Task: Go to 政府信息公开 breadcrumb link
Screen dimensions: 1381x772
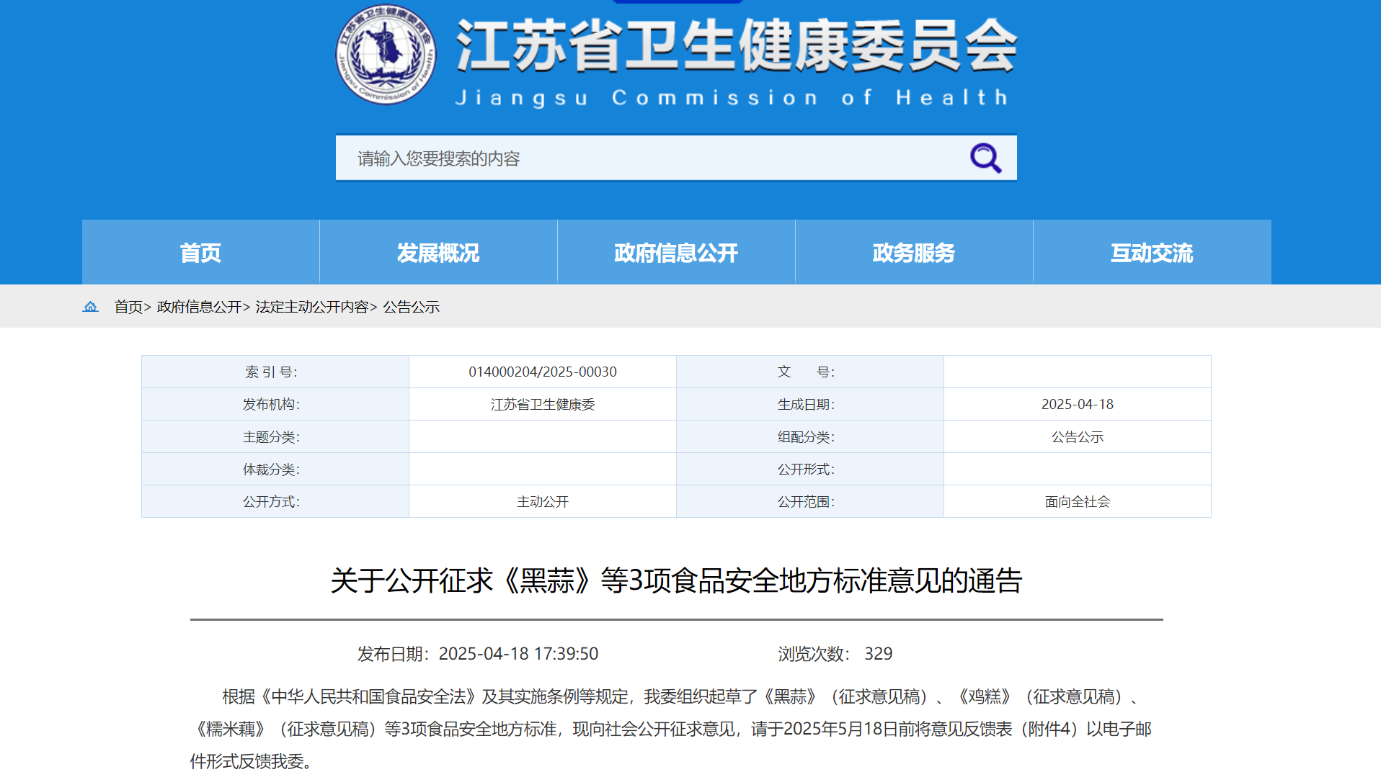Action: click(x=199, y=307)
